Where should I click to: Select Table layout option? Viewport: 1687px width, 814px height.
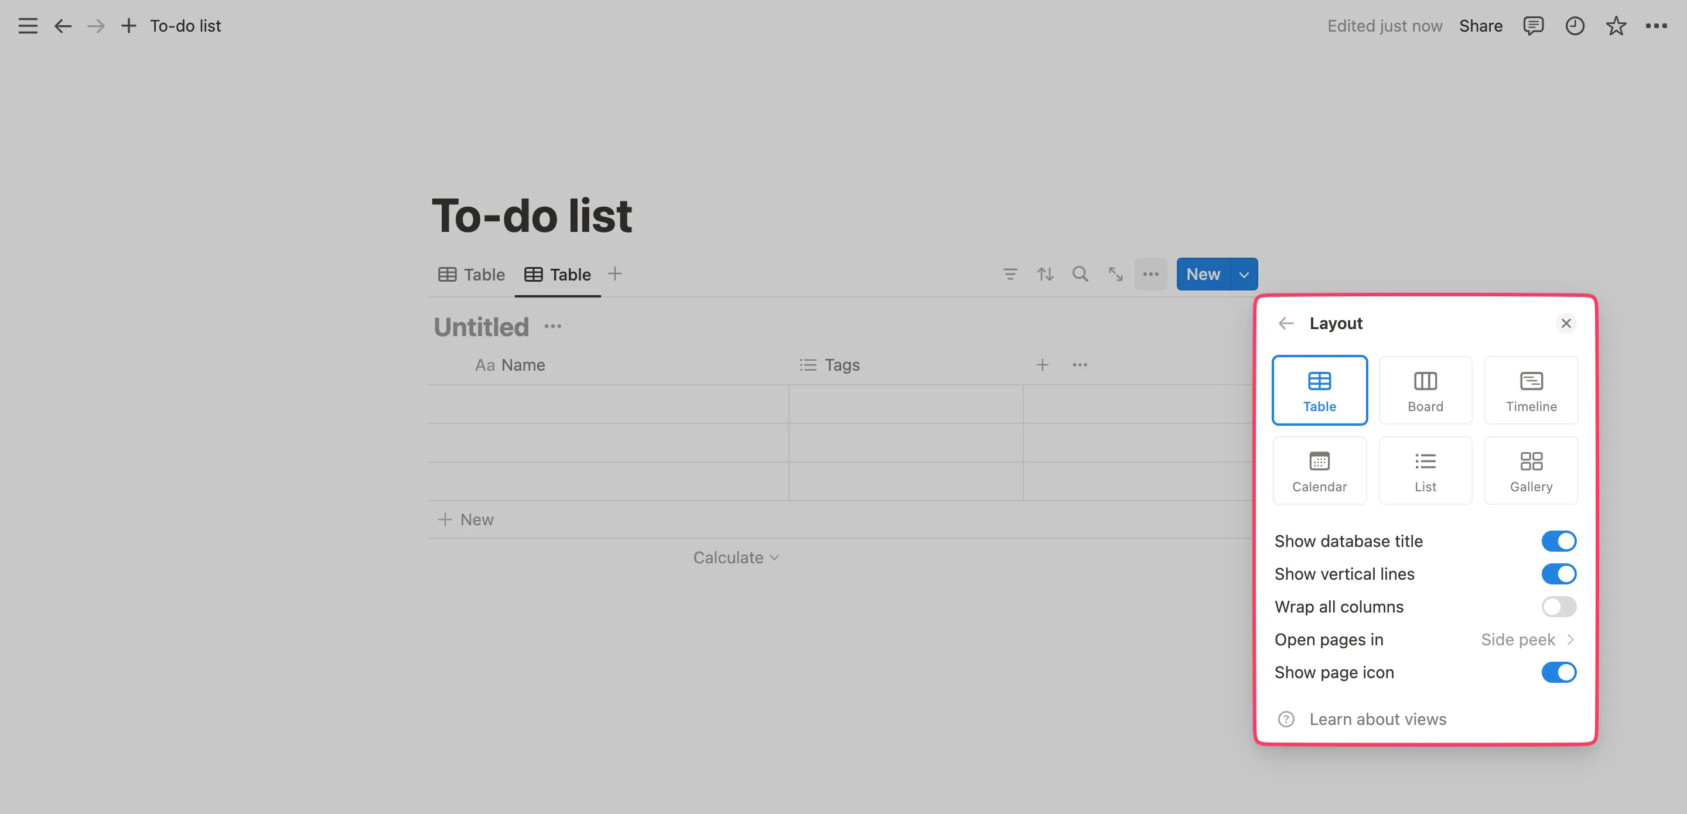[x=1319, y=390]
